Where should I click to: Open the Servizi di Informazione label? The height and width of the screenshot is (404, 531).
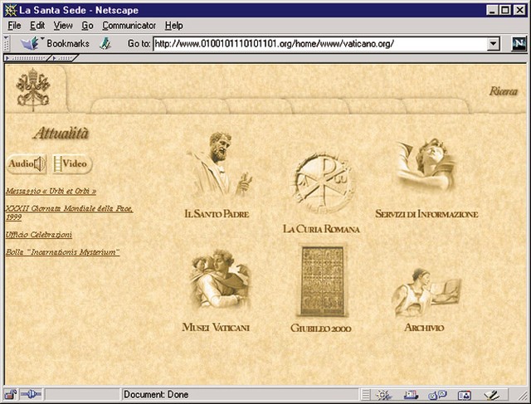pyautogui.click(x=426, y=214)
